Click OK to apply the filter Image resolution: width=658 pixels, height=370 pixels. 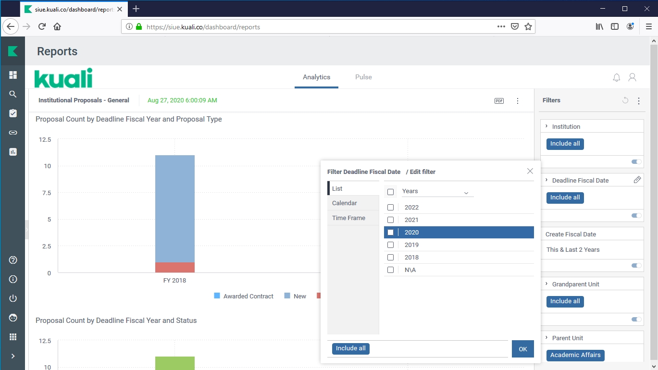tap(522, 349)
